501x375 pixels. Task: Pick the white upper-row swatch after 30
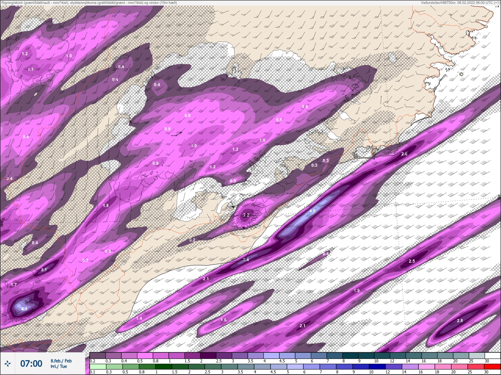click(492, 356)
